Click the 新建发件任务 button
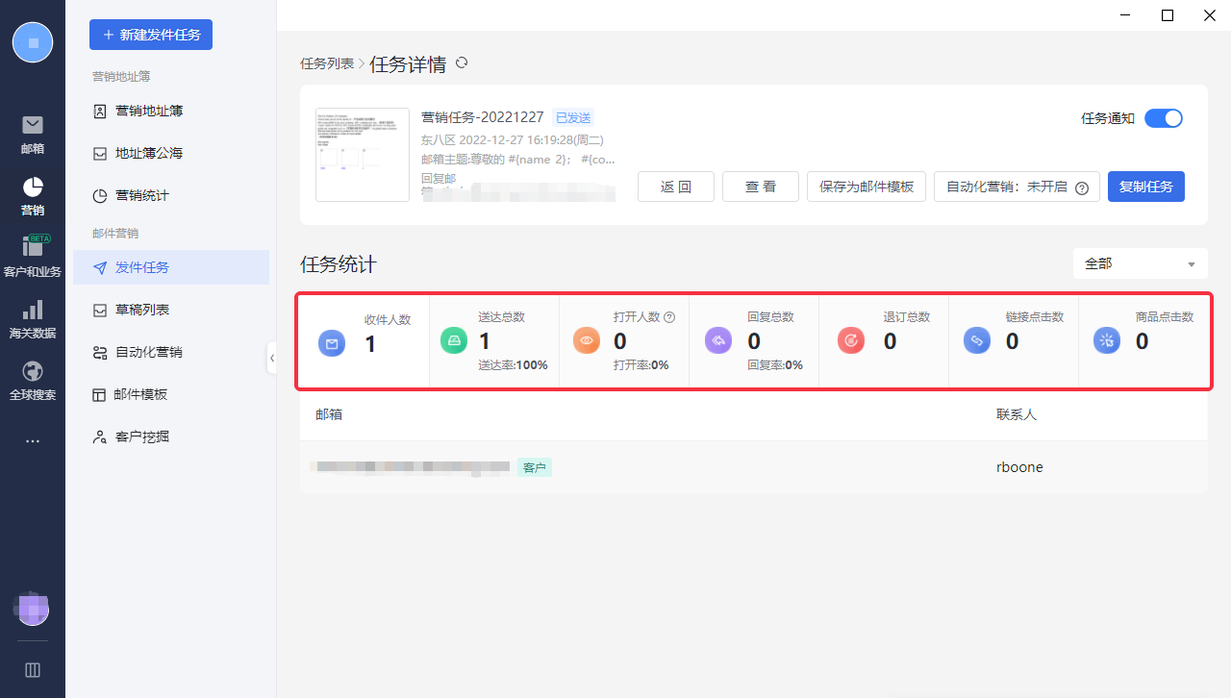The height and width of the screenshot is (698, 1231). 151,35
